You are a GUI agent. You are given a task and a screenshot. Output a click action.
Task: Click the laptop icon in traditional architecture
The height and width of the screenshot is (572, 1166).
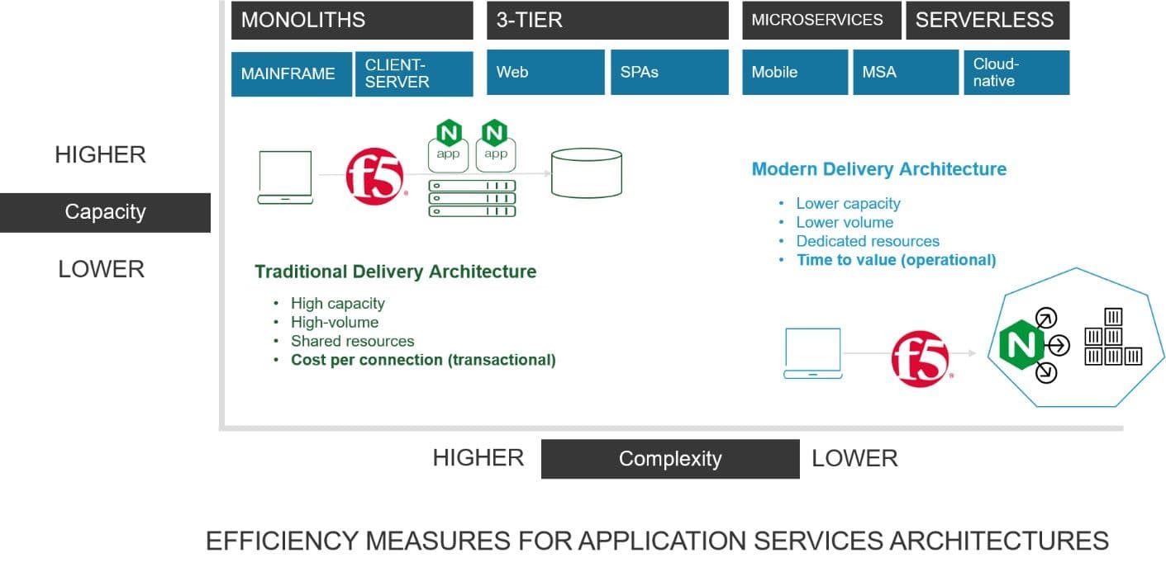tap(285, 177)
